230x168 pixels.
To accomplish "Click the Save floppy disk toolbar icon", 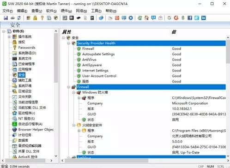I will 6,18.
